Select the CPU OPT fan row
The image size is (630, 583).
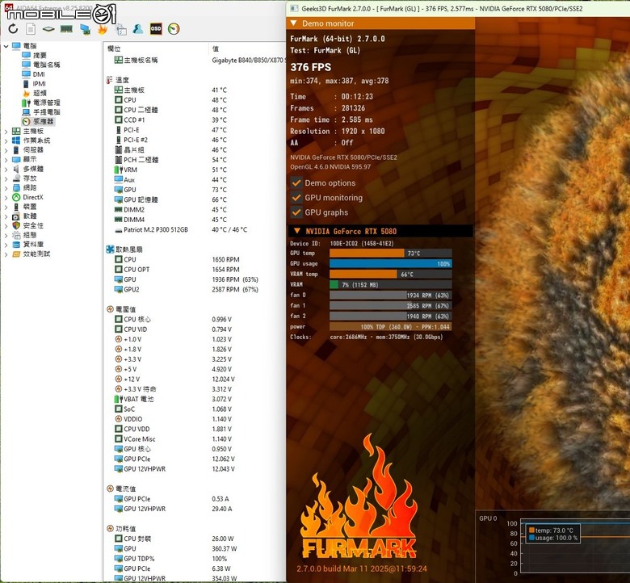tap(195, 269)
